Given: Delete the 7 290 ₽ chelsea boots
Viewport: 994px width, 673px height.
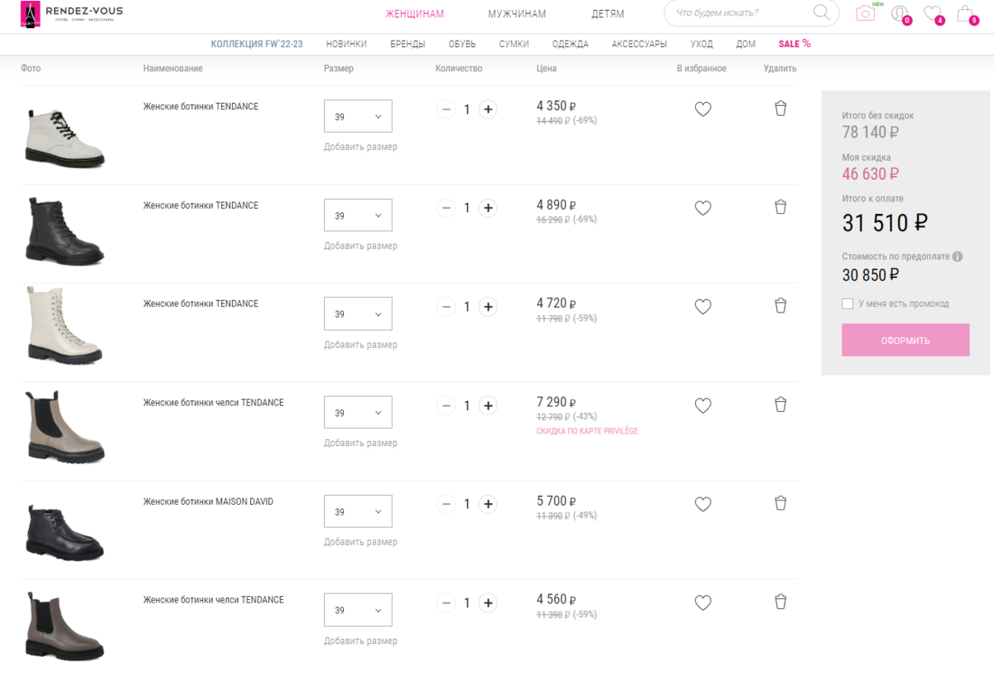Looking at the screenshot, I should [x=780, y=404].
